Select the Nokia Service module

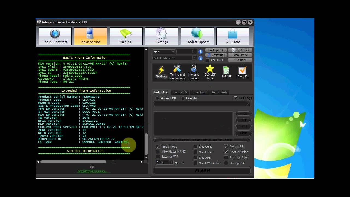coord(91,36)
